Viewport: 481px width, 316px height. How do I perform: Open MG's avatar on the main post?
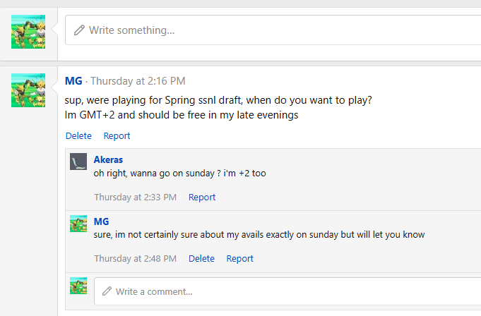(28, 90)
